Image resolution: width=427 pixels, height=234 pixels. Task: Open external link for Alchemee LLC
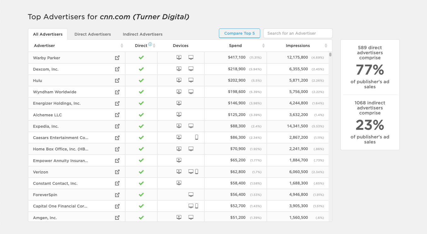click(117, 115)
